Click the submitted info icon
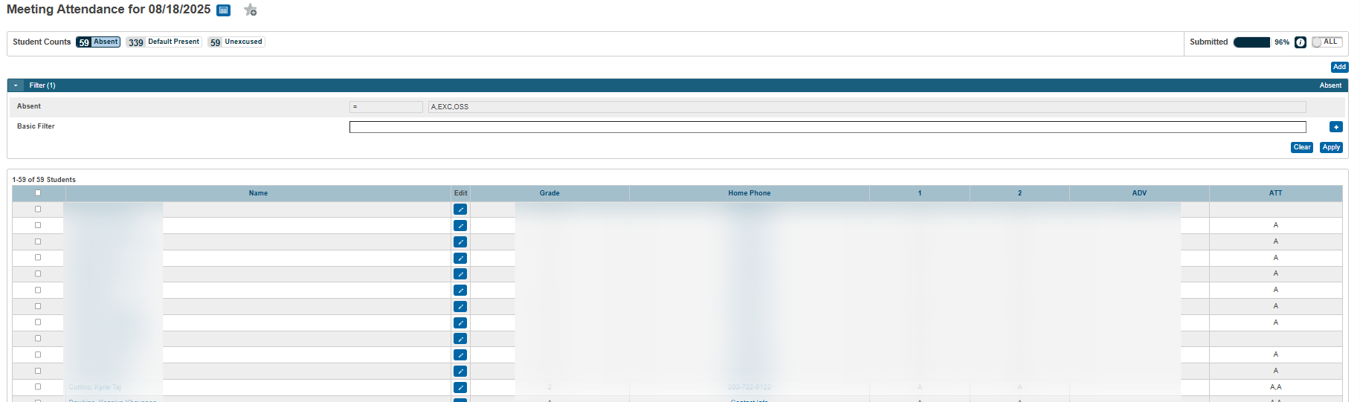1360x402 pixels. pos(1301,42)
